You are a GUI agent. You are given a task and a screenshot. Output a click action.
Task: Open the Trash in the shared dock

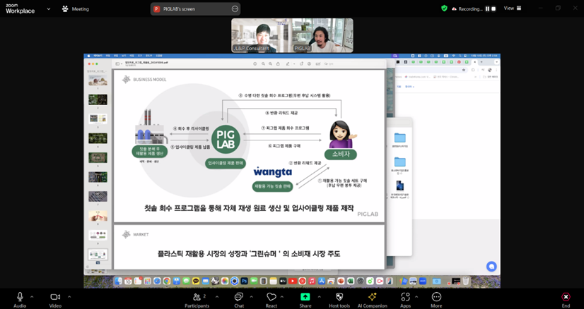[465, 281]
